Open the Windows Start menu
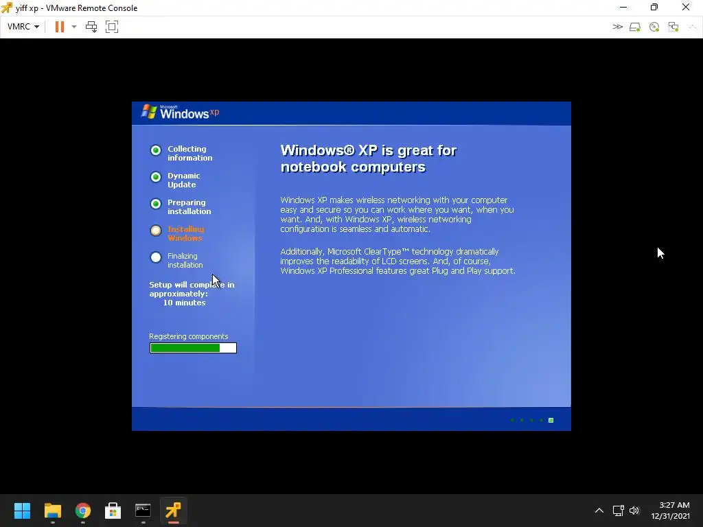703x527 pixels. click(22, 511)
